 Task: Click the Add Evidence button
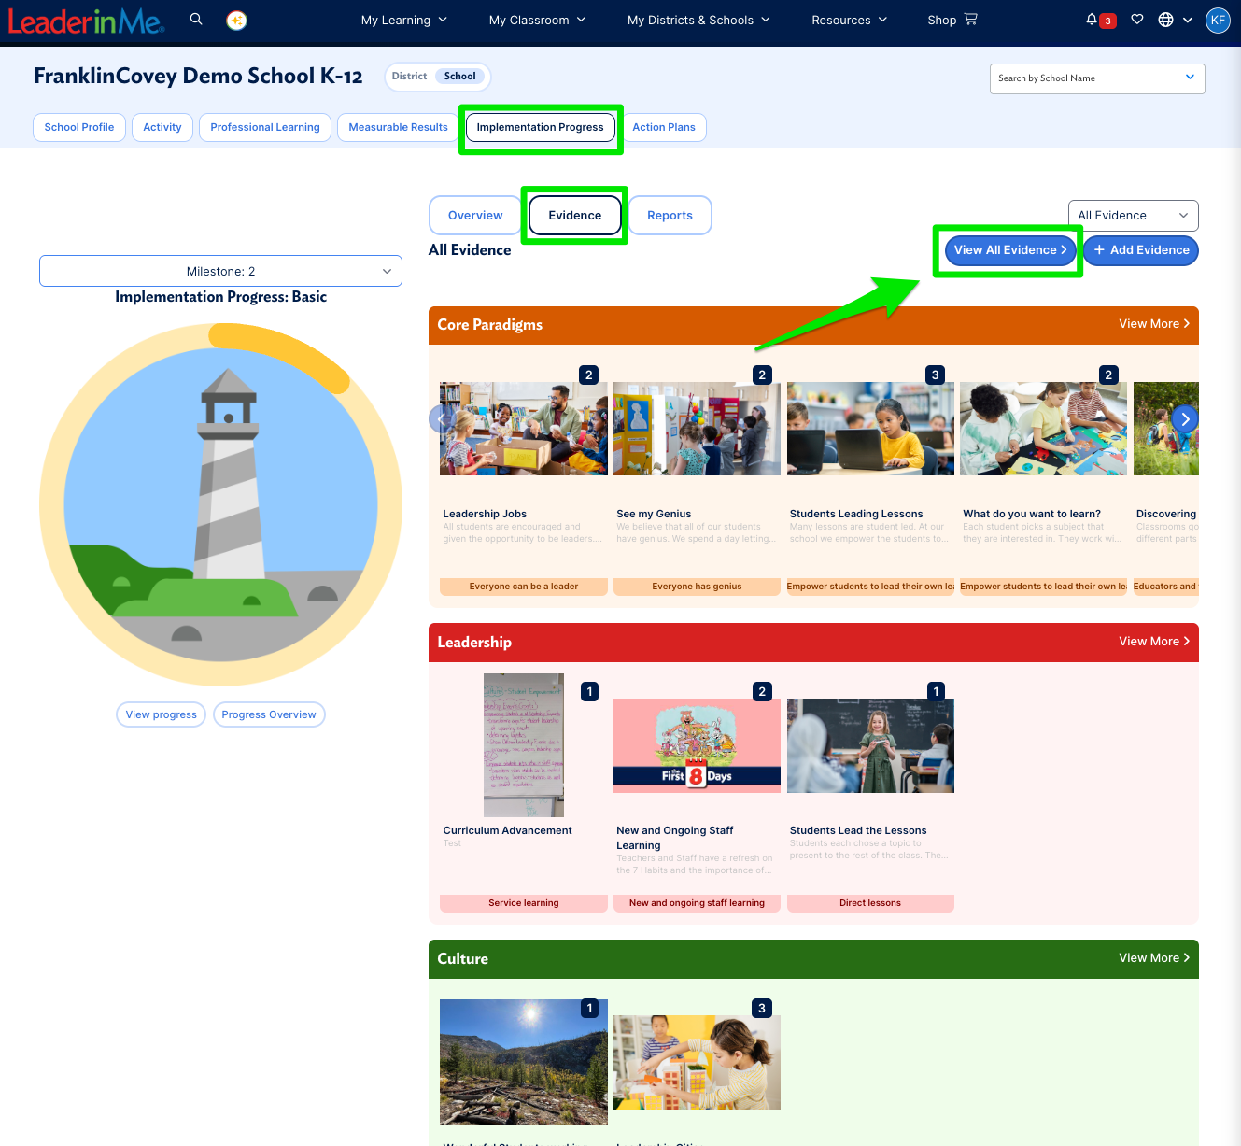(1141, 250)
